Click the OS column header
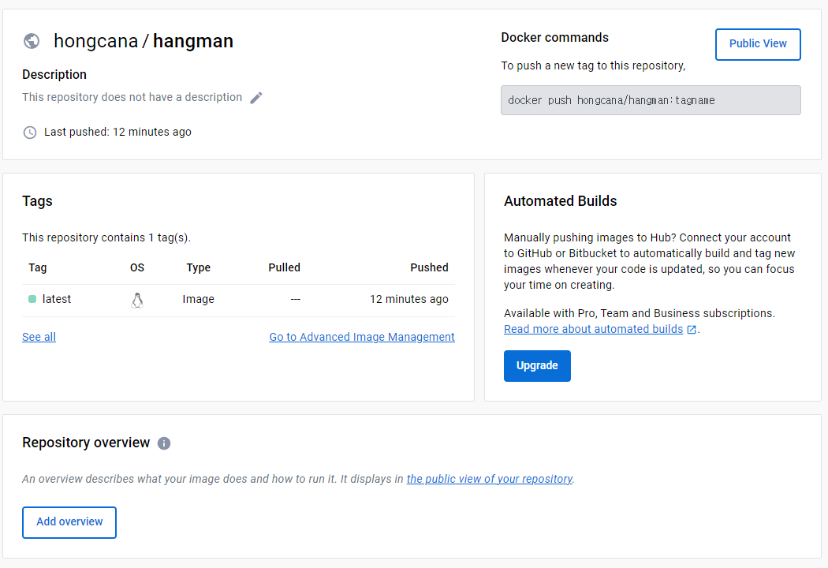This screenshot has height=568, width=828. pos(137,267)
